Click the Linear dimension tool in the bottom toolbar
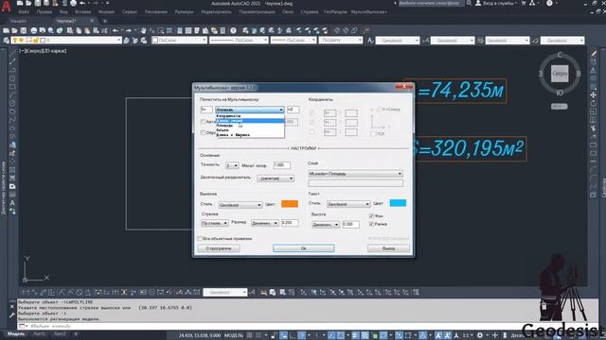The height and width of the screenshot is (340, 606). point(26,293)
